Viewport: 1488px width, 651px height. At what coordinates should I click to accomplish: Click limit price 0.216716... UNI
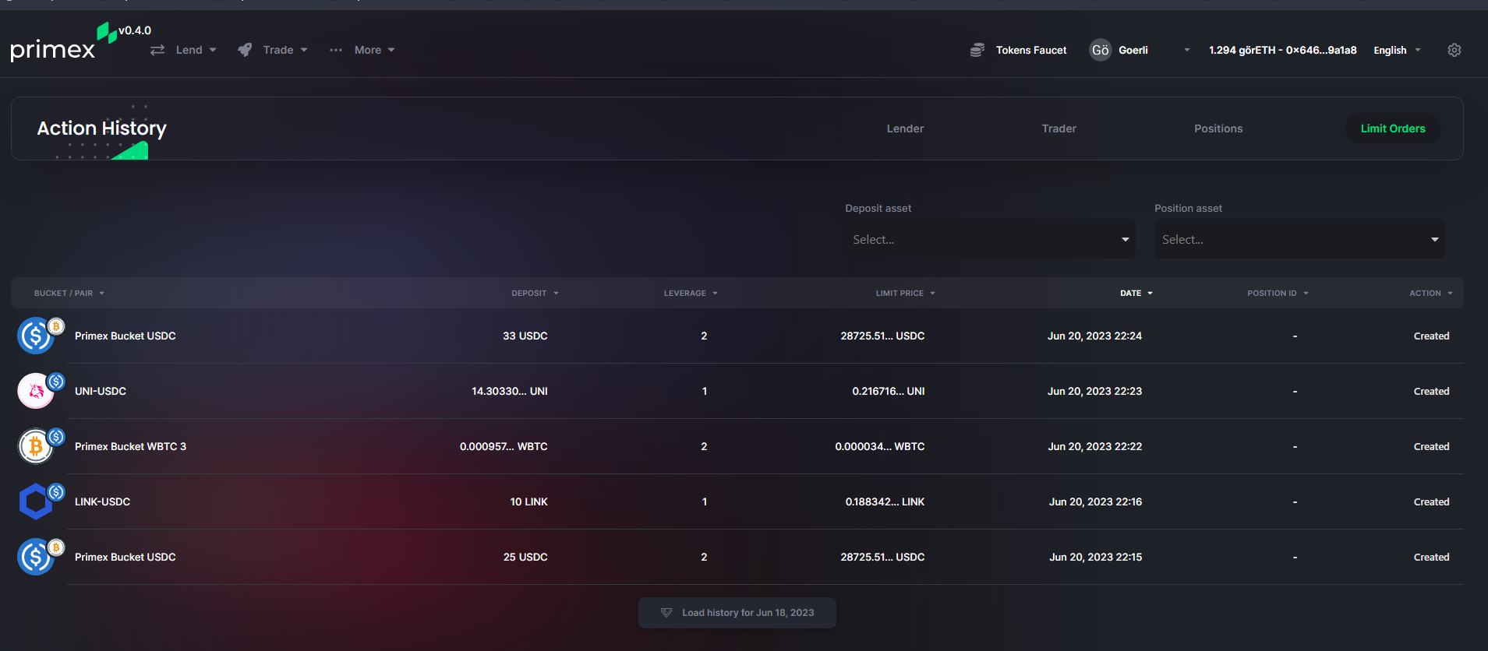(x=889, y=391)
